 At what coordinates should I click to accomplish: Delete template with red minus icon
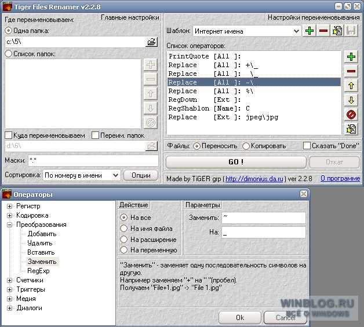pos(323,31)
